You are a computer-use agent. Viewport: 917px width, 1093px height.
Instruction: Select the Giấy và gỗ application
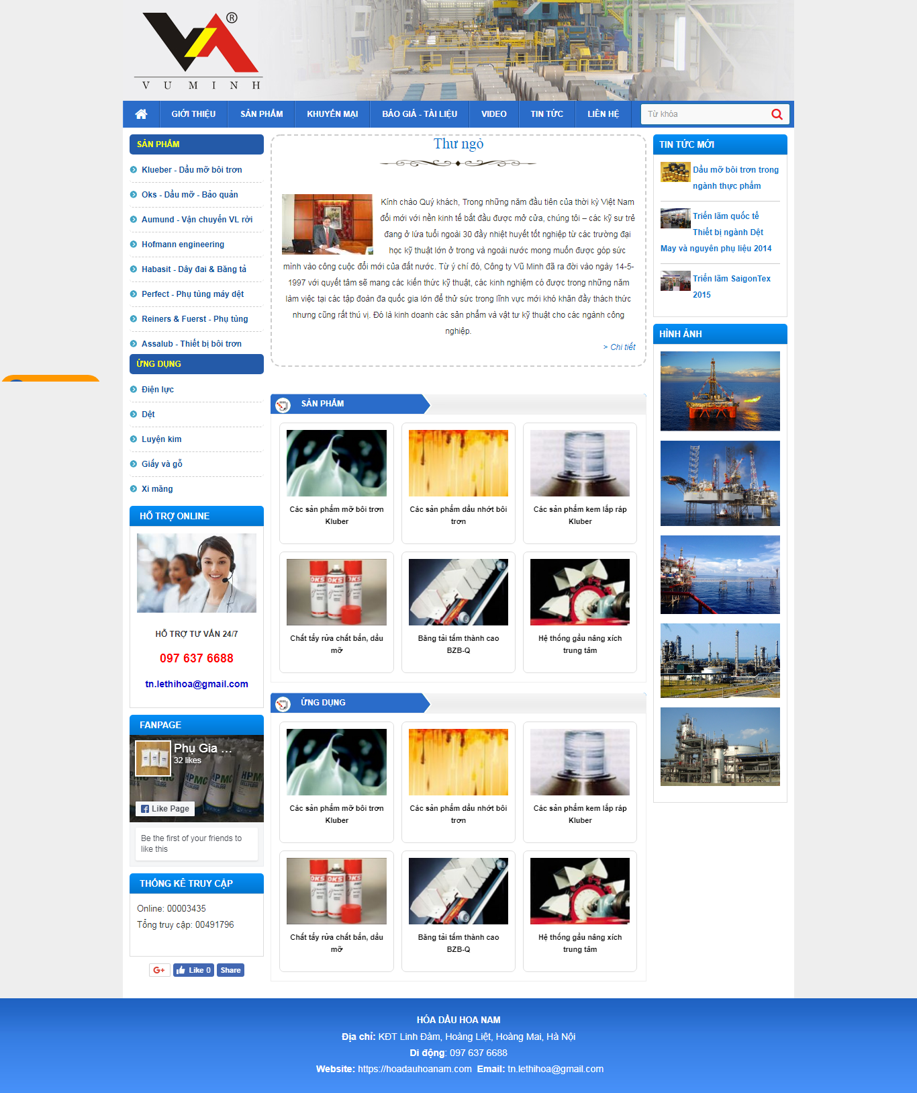click(162, 464)
